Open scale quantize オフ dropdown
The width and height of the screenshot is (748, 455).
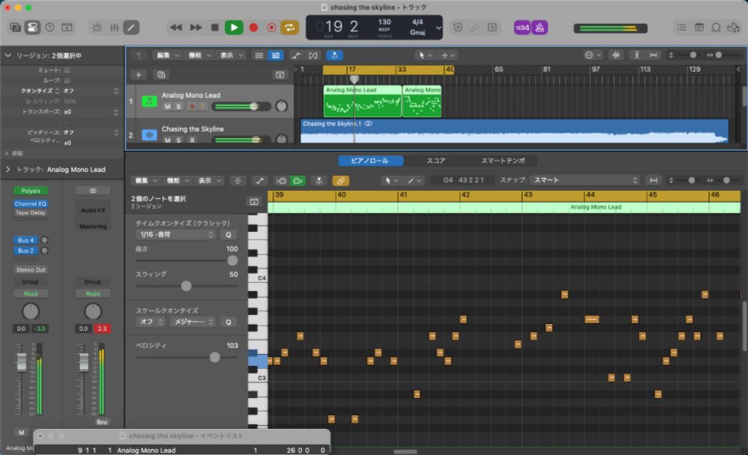click(151, 322)
